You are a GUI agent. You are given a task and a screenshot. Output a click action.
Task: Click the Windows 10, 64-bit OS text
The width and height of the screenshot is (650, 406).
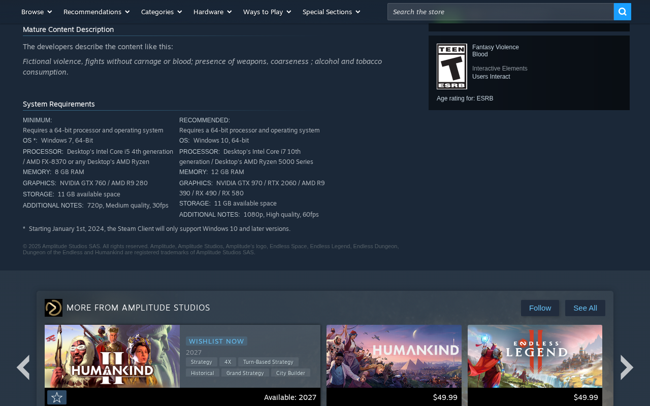pos(221,141)
